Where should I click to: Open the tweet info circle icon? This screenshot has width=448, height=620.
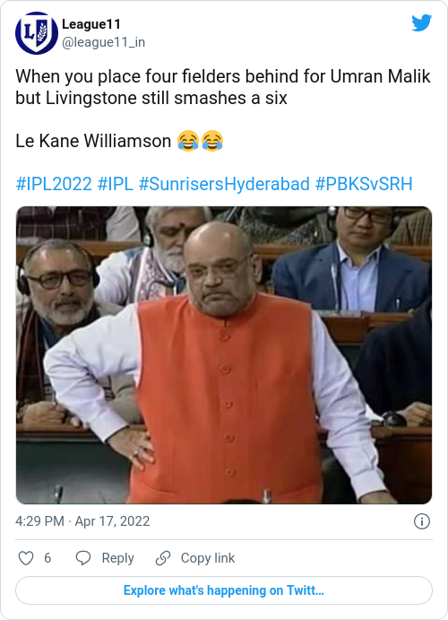(421, 521)
